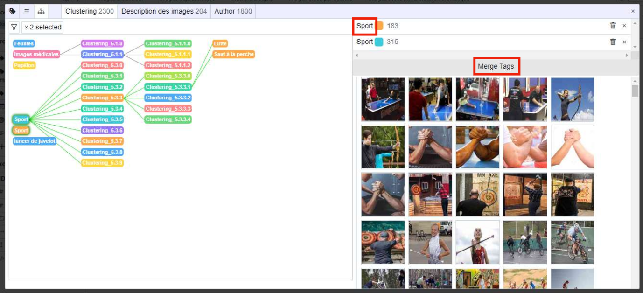643x293 pixels.
Task: Close the tag clustering dialog
Action: (633, 11)
